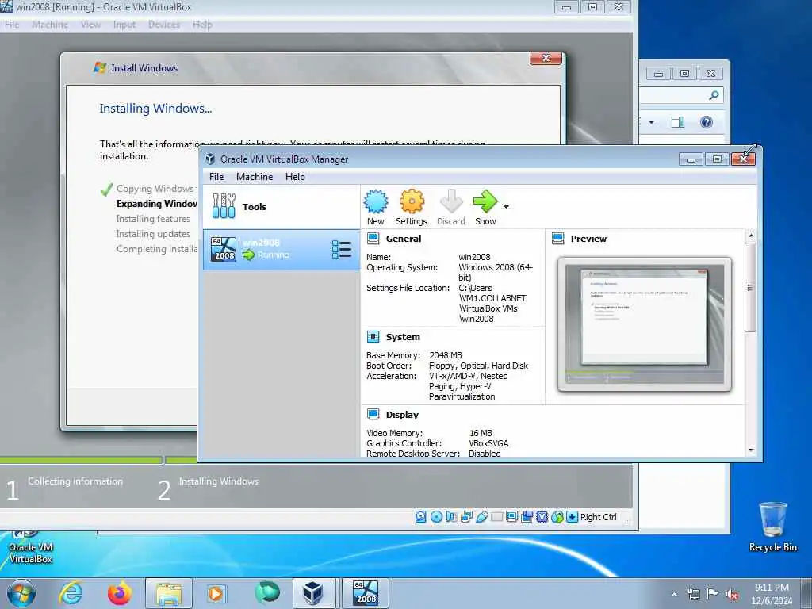Open Machine menu in win2008 VM window
The width and height of the screenshot is (812, 609).
click(50, 25)
